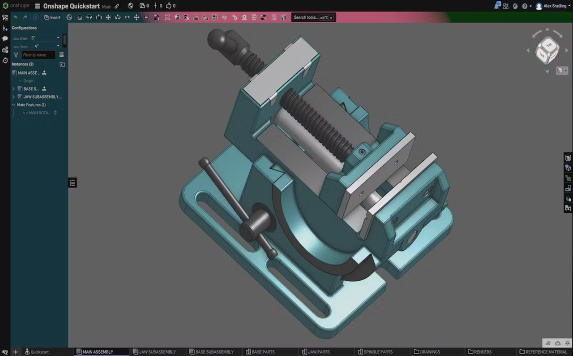
Task: Click the redo arrow in the toolbar
Action: click(25, 17)
